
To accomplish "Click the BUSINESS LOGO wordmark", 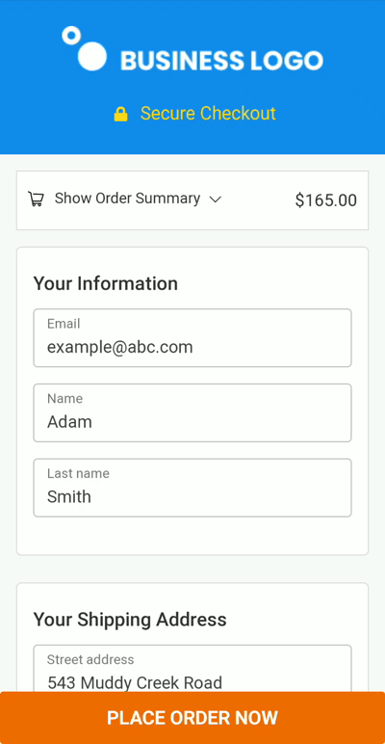I will click(x=221, y=61).
